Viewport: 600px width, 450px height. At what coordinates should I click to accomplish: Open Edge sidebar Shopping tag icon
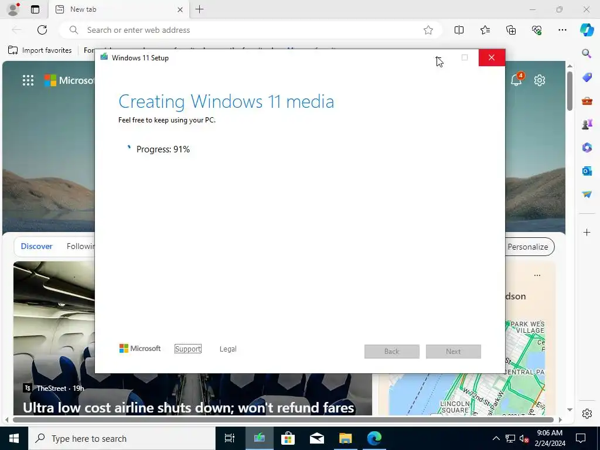pyautogui.click(x=587, y=77)
